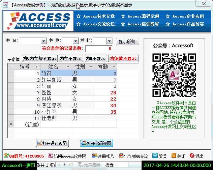Click 为负数不显示 button
Viewport: 213px width, 170px height.
(x=123, y=58)
